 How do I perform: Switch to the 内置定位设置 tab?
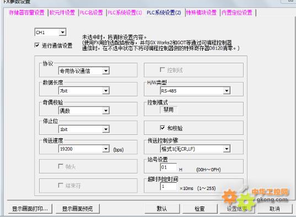pos(237,13)
